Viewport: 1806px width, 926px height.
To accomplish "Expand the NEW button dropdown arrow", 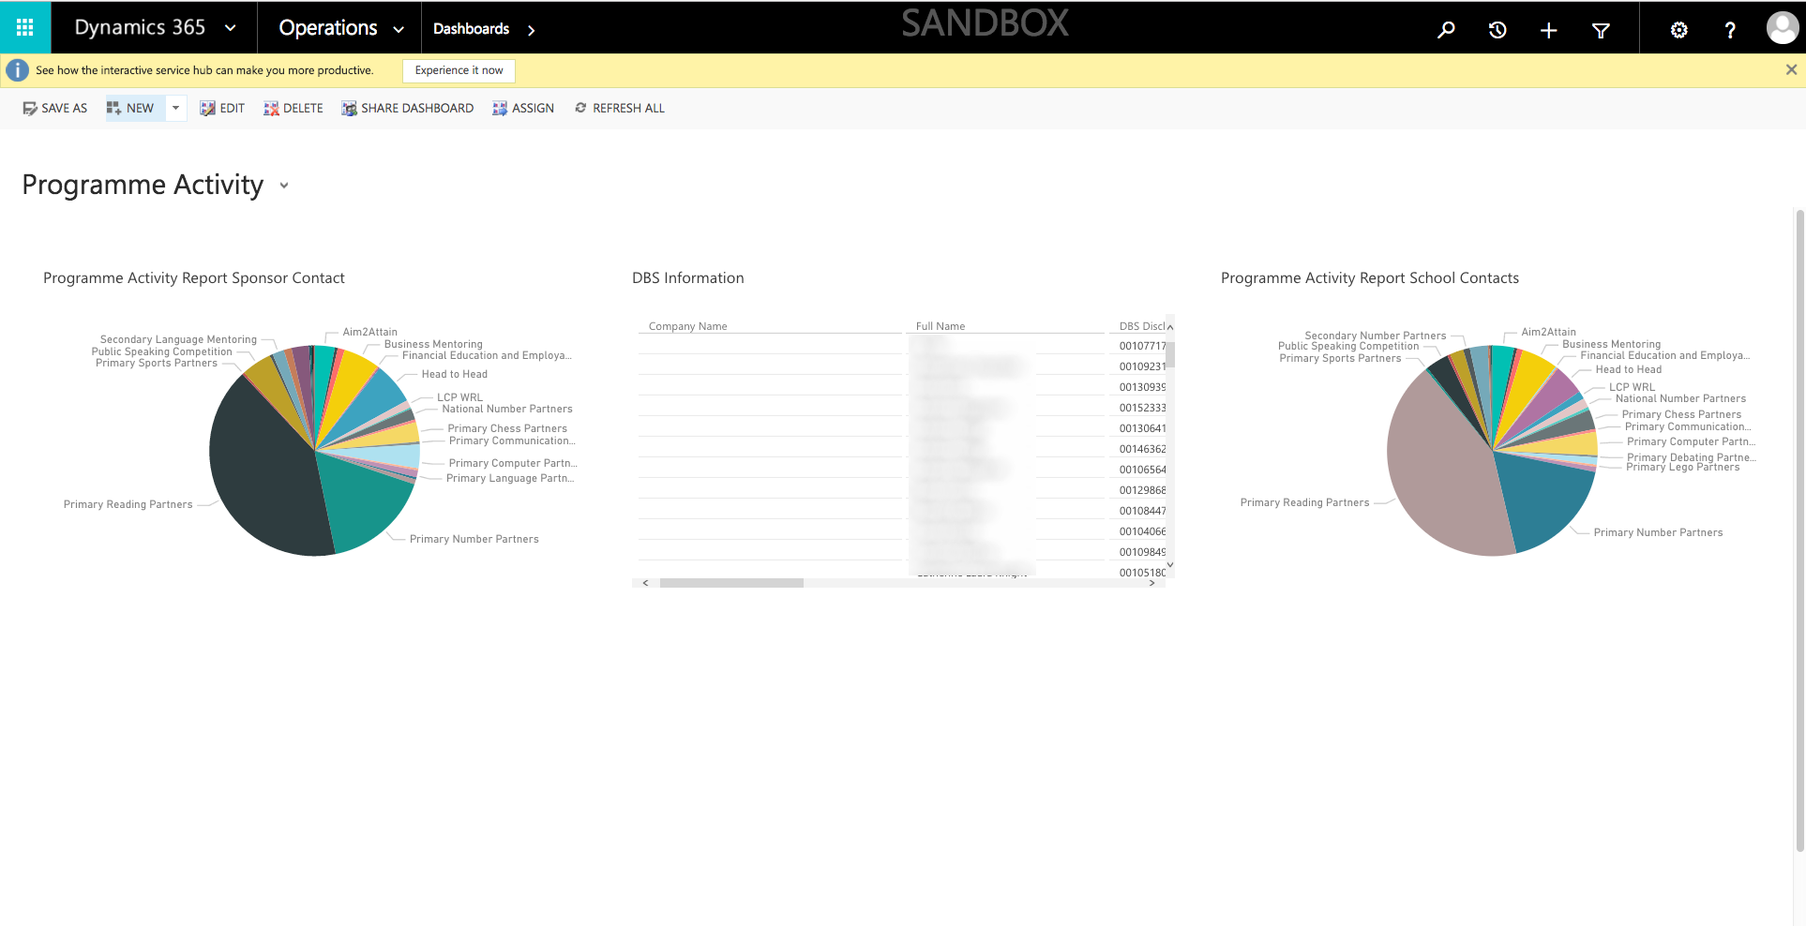I will coord(175,108).
